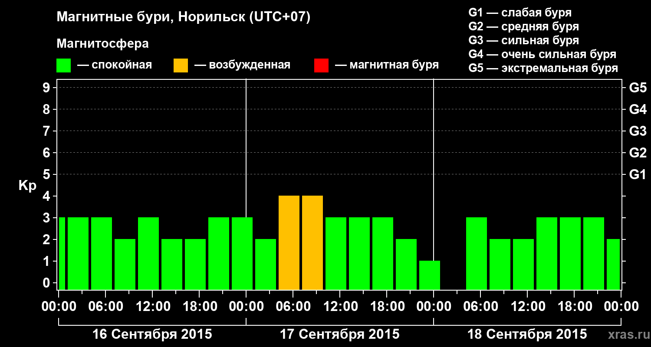Click the red 'магнитная буря' legend swatch
This screenshot has width=651, height=347.
click(x=322, y=65)
